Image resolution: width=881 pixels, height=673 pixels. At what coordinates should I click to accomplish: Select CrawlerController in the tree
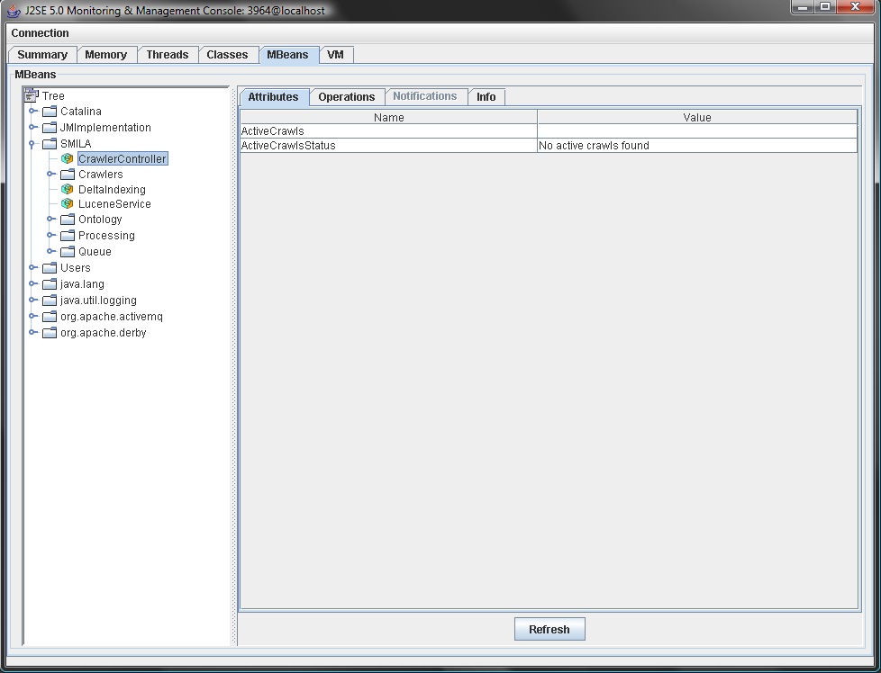(x=123, y=159)
